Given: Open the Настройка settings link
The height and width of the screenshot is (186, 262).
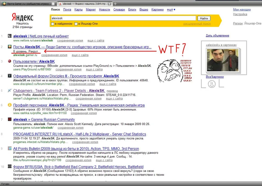Looking at the screenshot, I should [x=240, y=14].
